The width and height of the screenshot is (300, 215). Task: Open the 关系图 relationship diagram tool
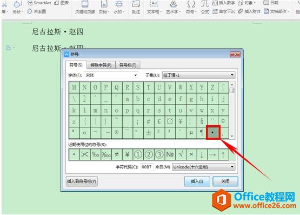click(37, 11)
